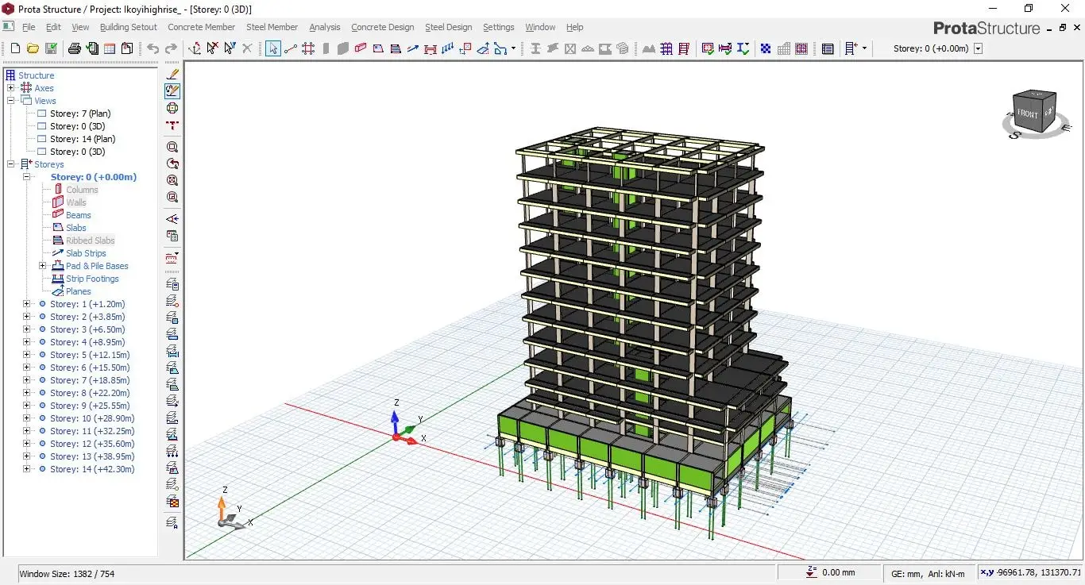Click the New project icon
The width and height of the screenshot is (1085, 585).
tap(15, 48)
